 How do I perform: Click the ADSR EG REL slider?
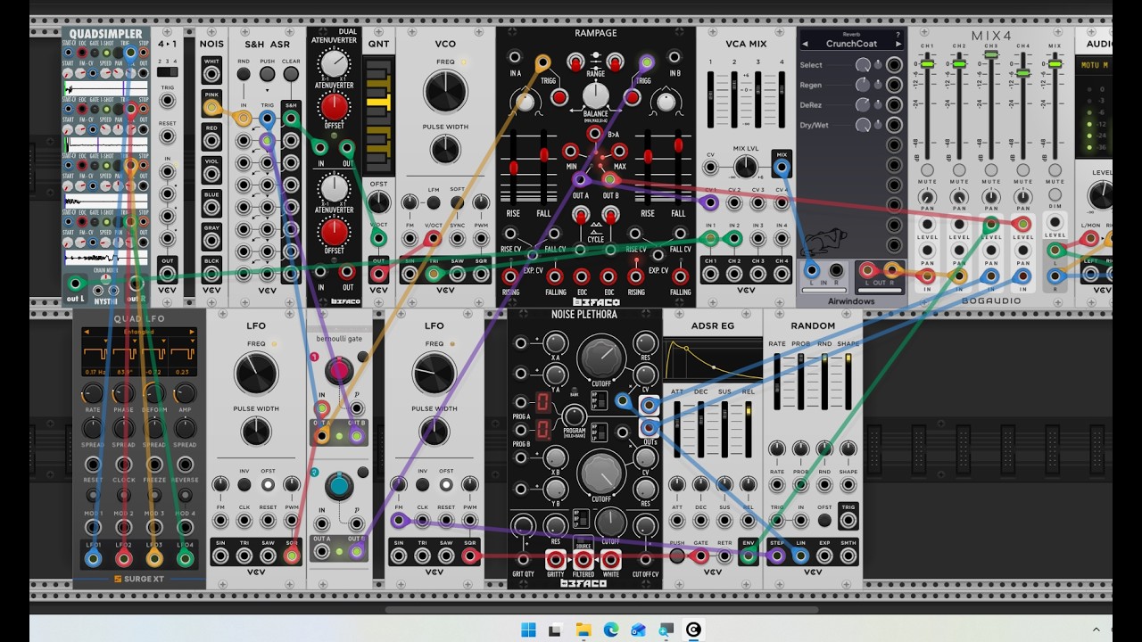click(748, 429)
